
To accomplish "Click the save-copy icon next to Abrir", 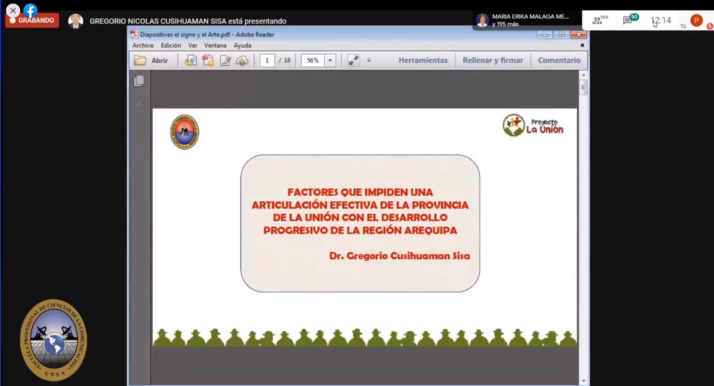I will pos(191,60).
